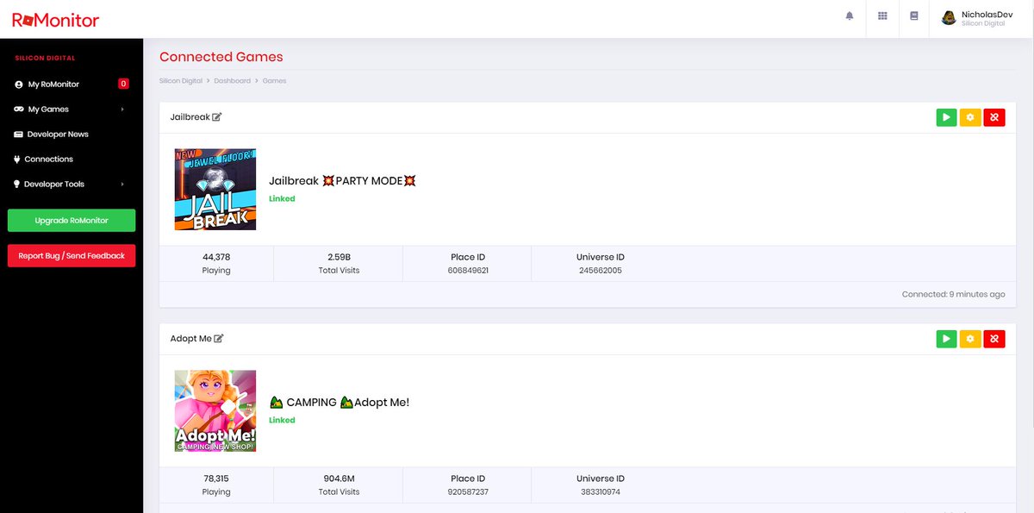Click the green play button for Adopt Me
The width and height of the screenshot is (1034, 513).
click(946, 339)
